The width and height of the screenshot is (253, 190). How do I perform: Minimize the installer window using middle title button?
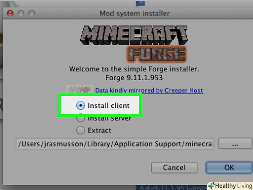[x=21, y=13]
